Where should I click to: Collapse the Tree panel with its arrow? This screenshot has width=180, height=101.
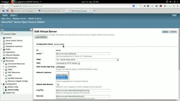pos(31,30)
